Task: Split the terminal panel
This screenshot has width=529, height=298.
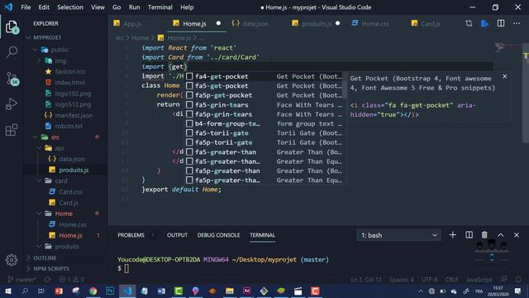Action: tap(469, 235)
